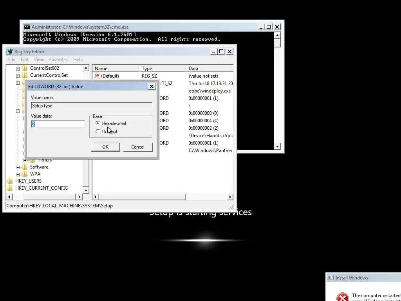Click the (Default) string value icon

[x=97, y=76]
